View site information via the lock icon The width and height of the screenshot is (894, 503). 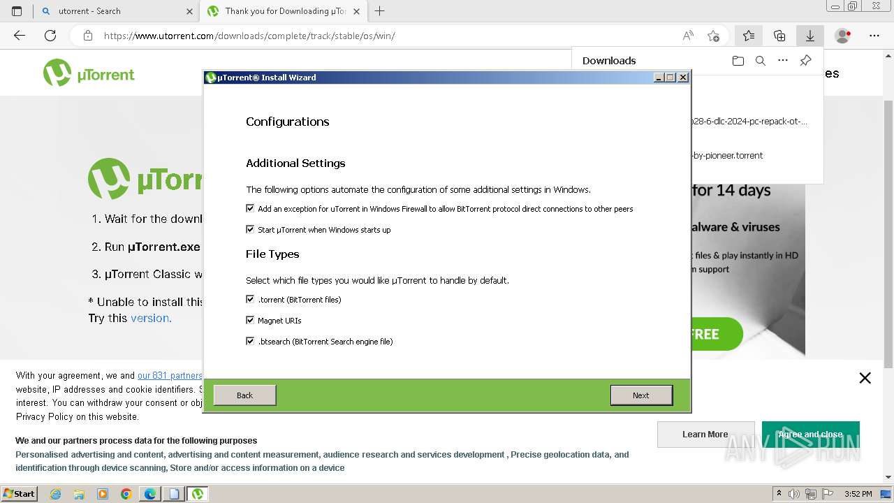(87, 36)
